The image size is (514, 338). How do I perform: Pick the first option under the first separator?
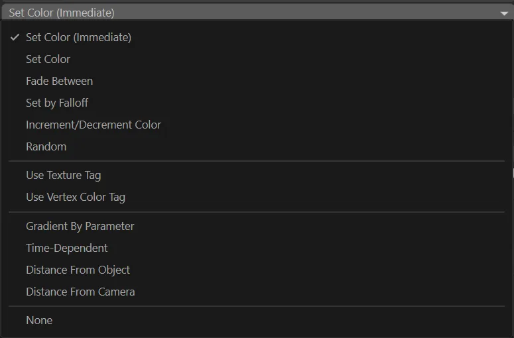point(63,176)
